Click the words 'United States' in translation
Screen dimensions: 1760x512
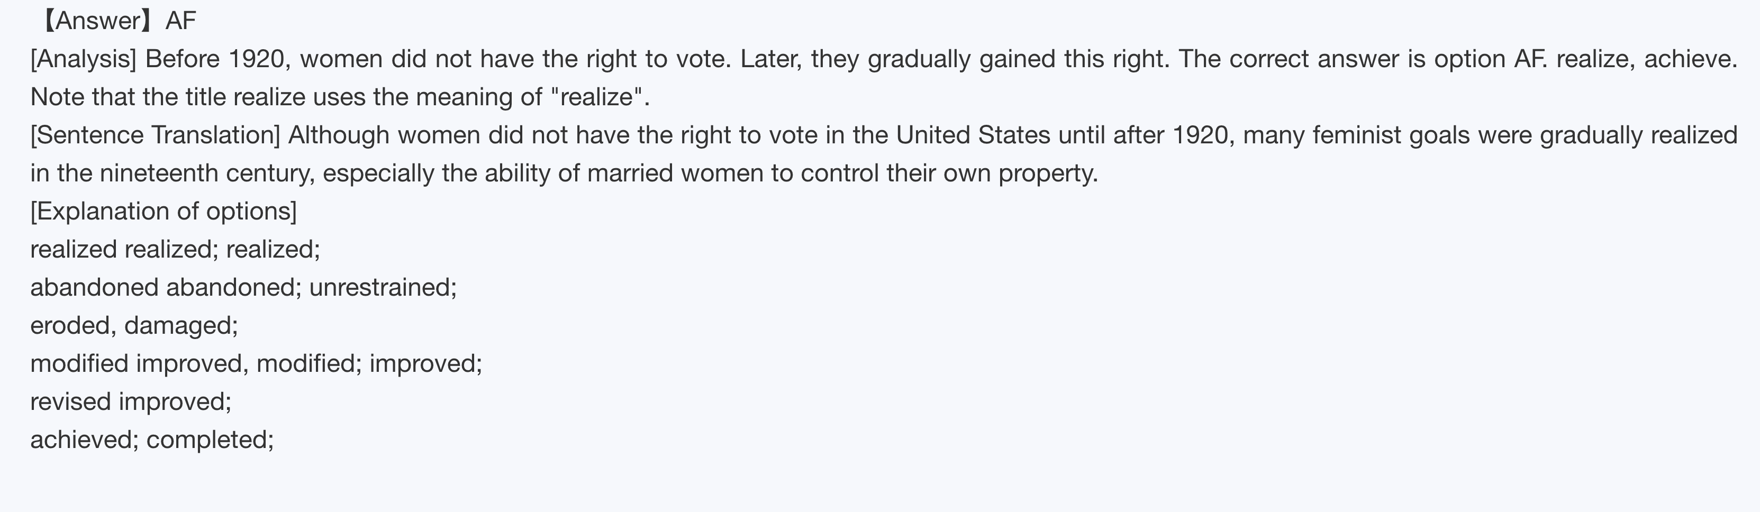click(x=973, y=135)
